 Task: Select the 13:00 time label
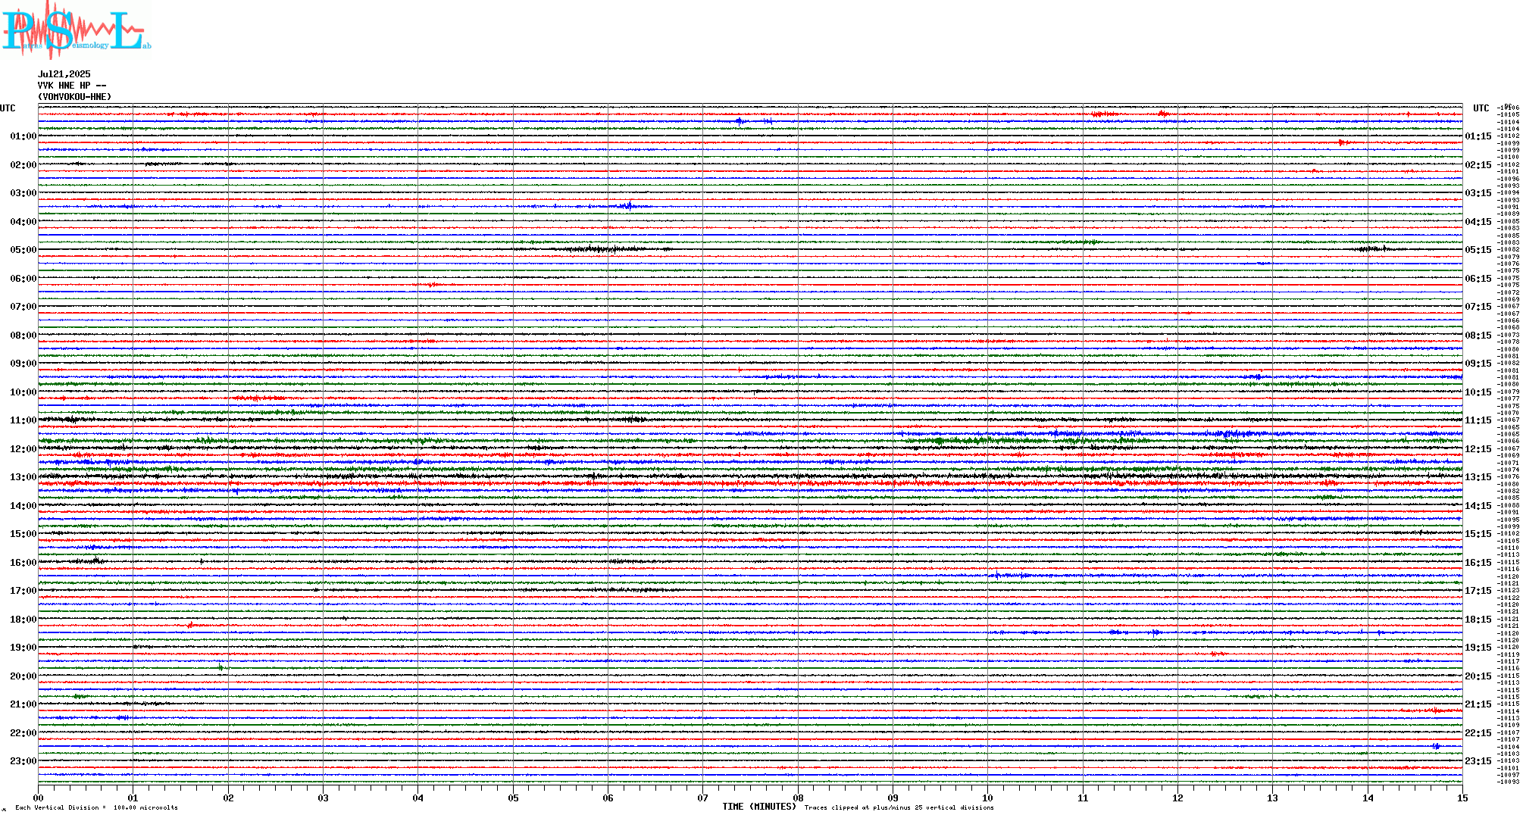pos(23,477)
